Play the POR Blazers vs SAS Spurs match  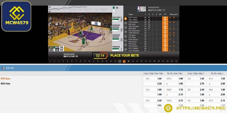125,40
